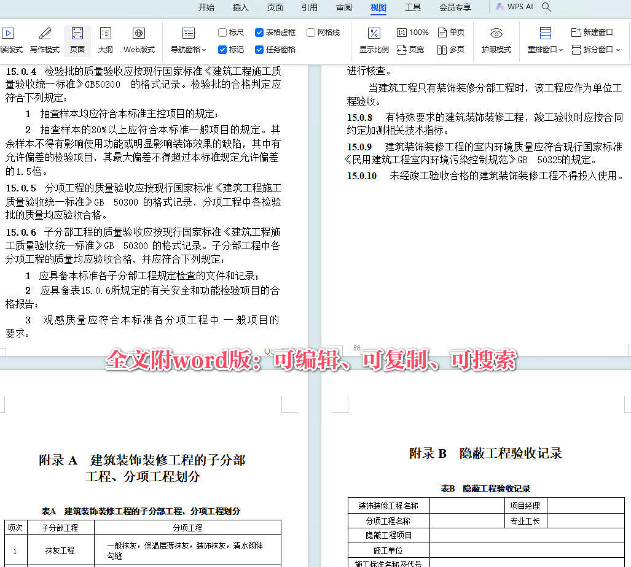Click the 装饰装修工程名称 input cell
Image resolution: width=631 pixels, height=567 pixels.
click(466, 506)
